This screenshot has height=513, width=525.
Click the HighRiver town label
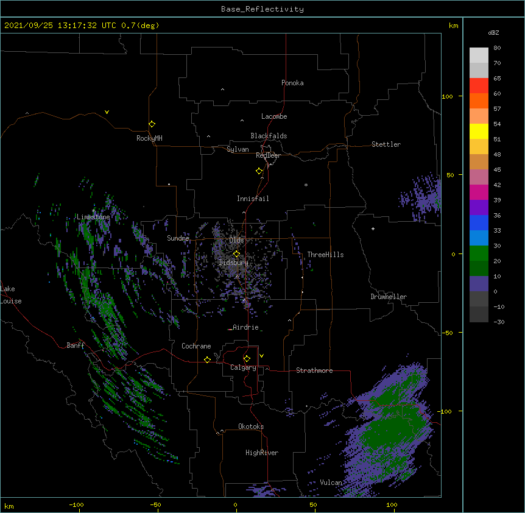tap(262, 453)
